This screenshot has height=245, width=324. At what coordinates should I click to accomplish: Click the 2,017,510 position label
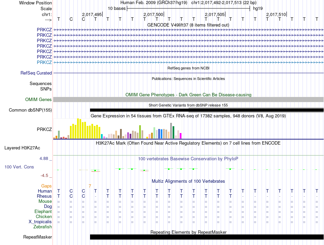(x=276, y=14)
